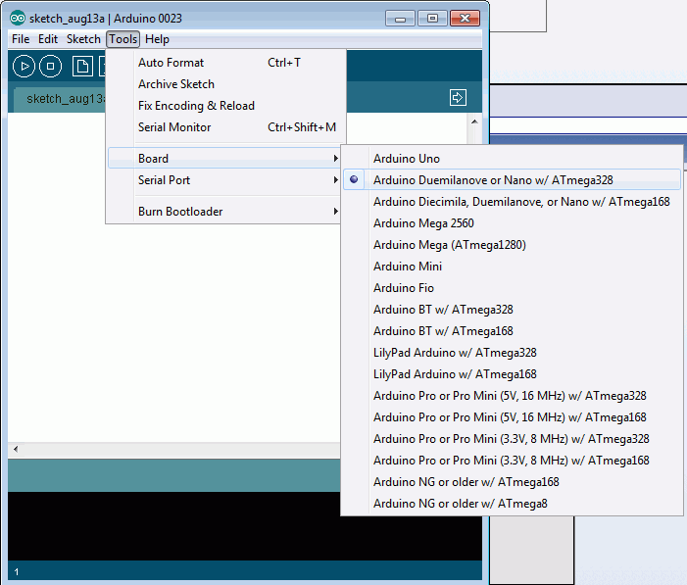Maximize the Arduino window
Screen dimensions: 687x585
click(x=432, y=18)
